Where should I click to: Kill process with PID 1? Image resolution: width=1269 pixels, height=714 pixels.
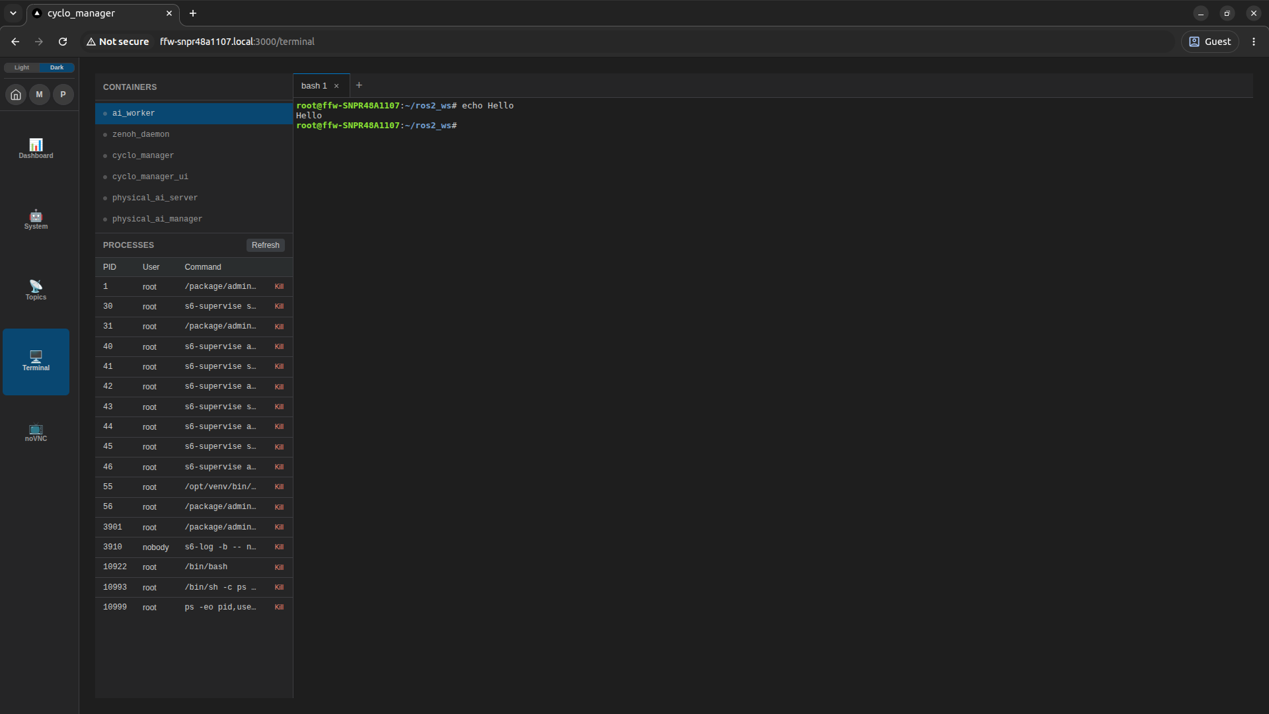[x=279, y=287]
